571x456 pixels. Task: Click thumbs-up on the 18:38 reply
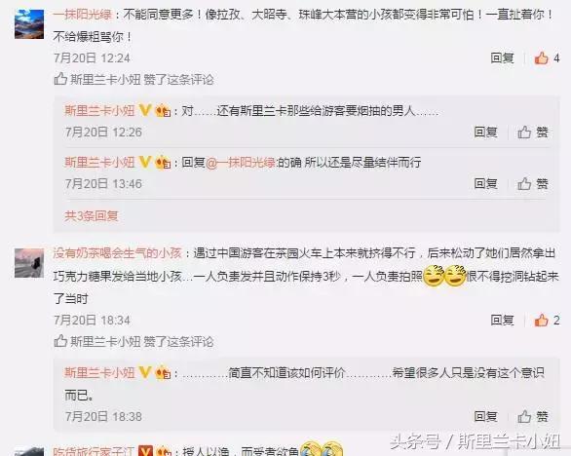tap(524, 417)
